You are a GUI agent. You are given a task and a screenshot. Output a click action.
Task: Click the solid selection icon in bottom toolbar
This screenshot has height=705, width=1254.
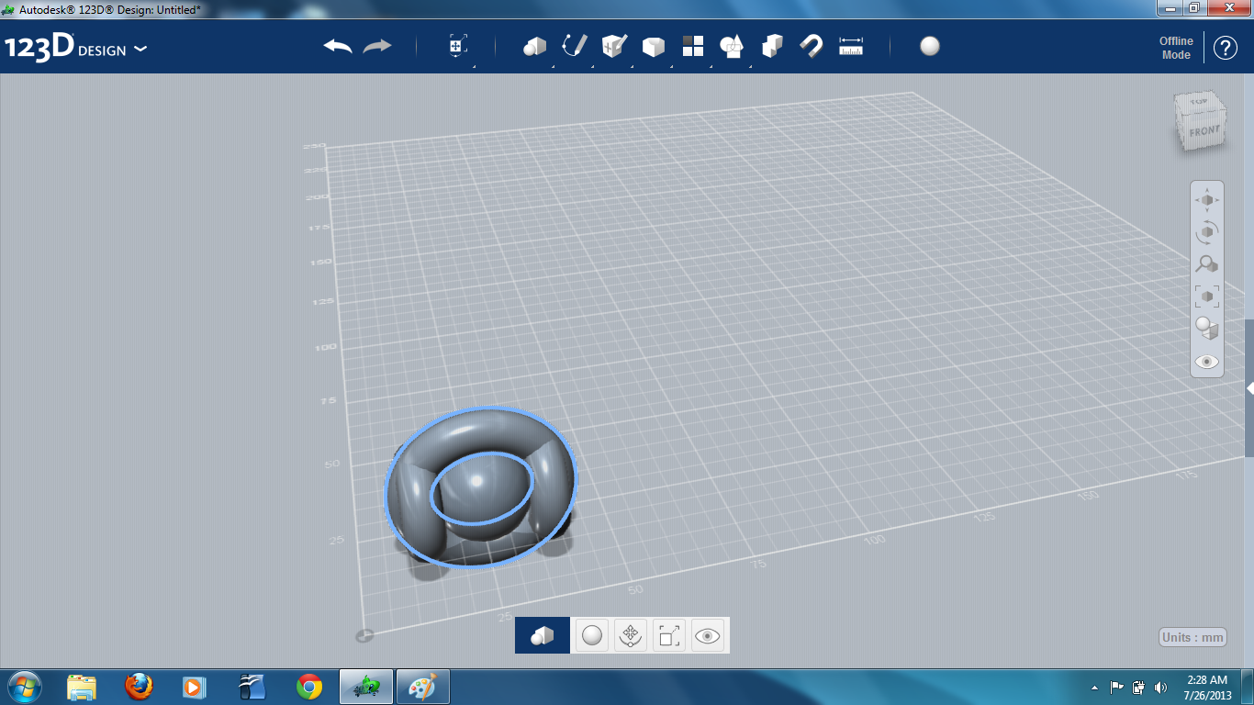coord(543,635)
